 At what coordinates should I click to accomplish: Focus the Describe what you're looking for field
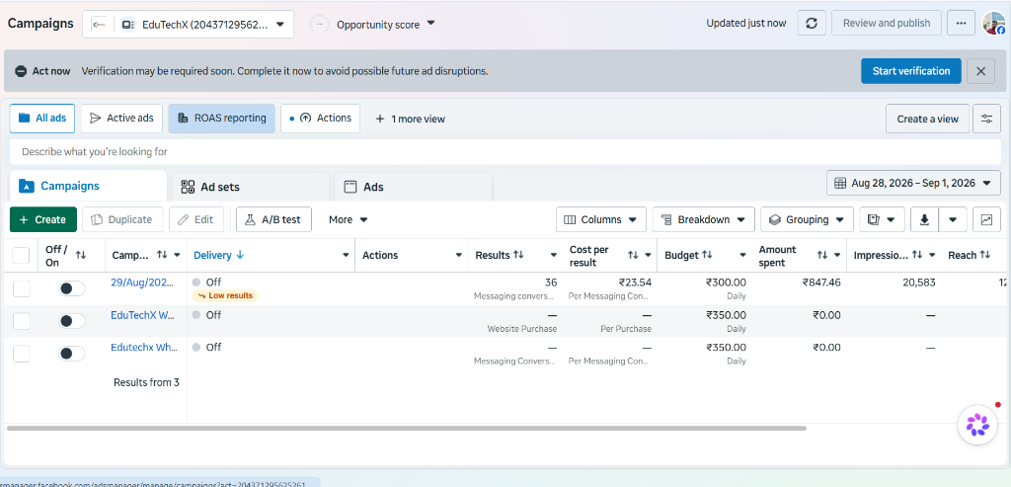click(505, 152)
